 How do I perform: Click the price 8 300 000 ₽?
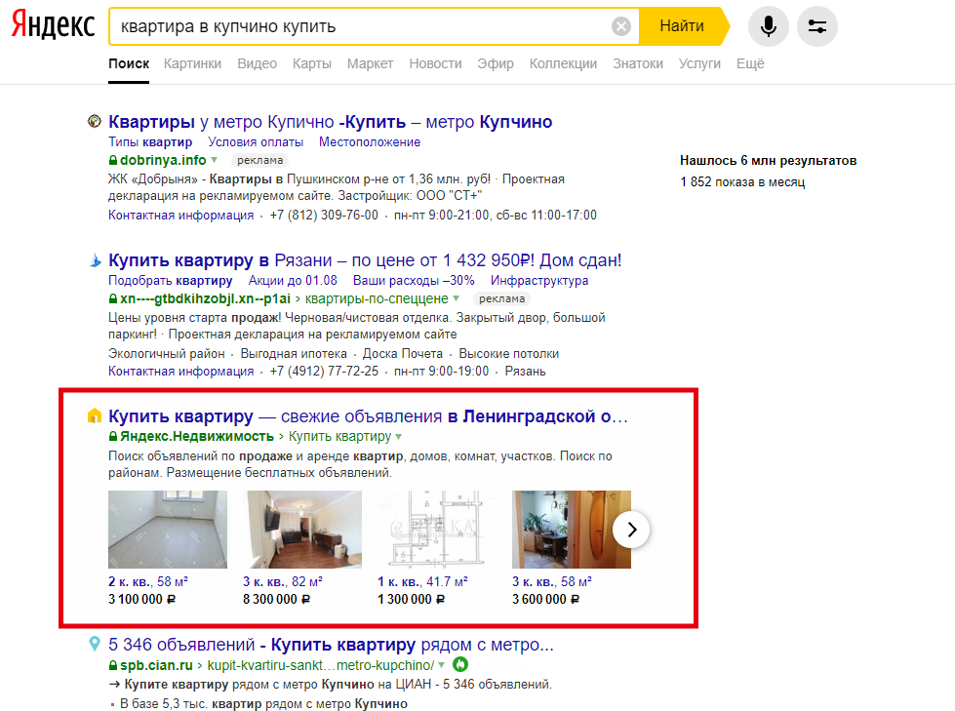(x=276, y=599)
